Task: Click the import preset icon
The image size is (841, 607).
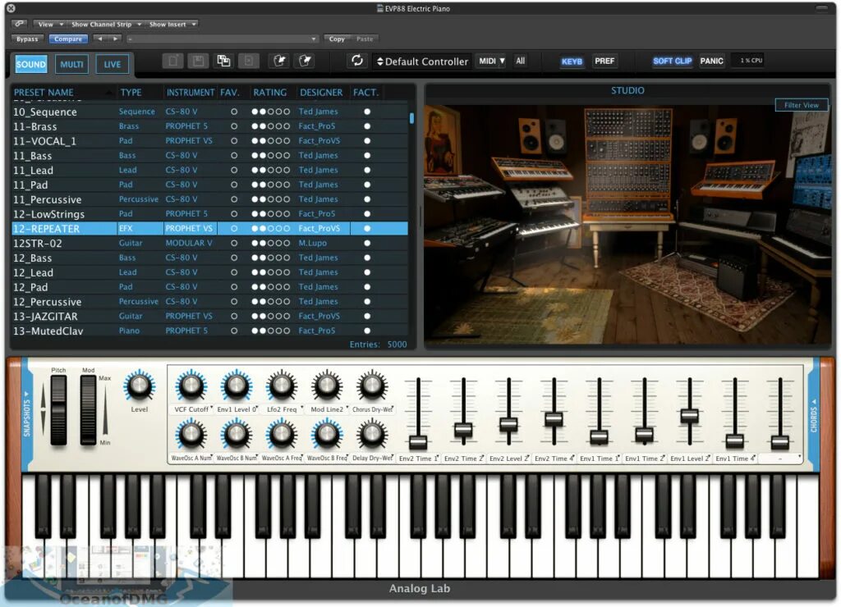Action: click(x=279, y=61)
